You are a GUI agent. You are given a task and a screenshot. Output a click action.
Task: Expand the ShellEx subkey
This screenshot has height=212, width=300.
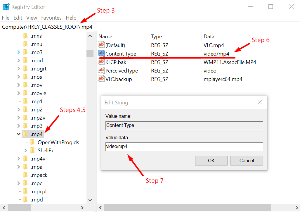click(x=26, y=151)
